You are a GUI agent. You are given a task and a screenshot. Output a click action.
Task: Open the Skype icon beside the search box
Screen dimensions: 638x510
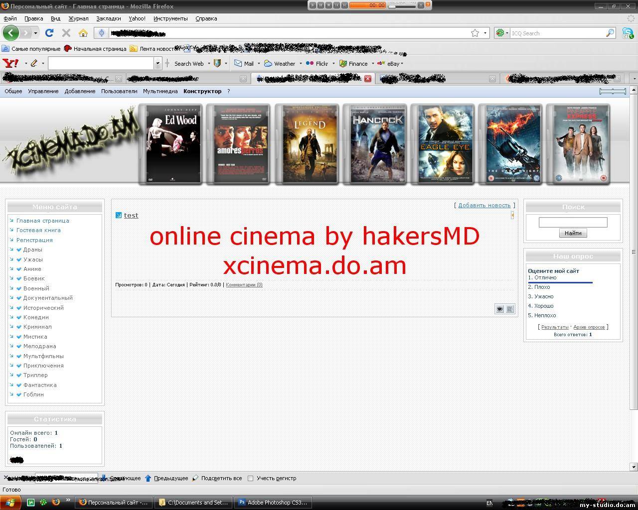628,33
